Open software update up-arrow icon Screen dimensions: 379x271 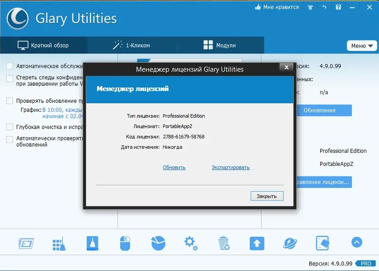click(x=257, y=243)
